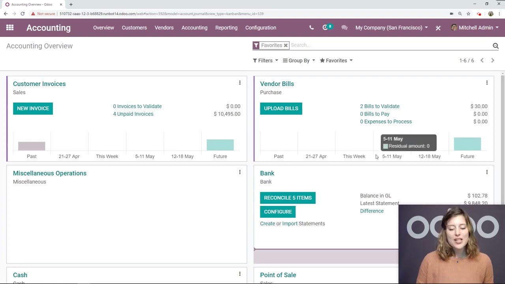Open My Company (San Francisco) switcher
The image size is (505, 284).
point(392,28)
